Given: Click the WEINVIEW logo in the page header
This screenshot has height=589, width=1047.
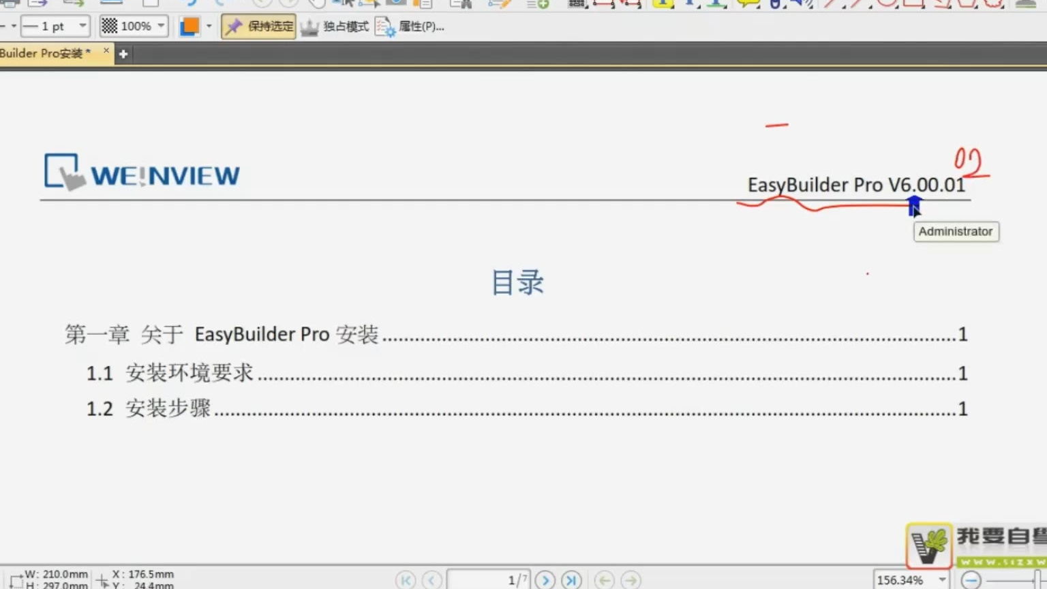Looking at the screenshot, I should point(142,172).
